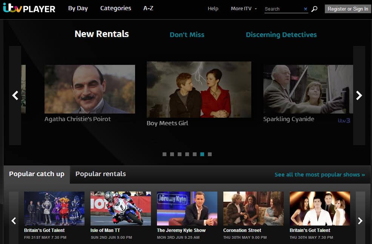Open the Boy Meets Girl thumbnail
Image resolution: width=372 pixels, height=244 pixels.
[x=199, y=89]
